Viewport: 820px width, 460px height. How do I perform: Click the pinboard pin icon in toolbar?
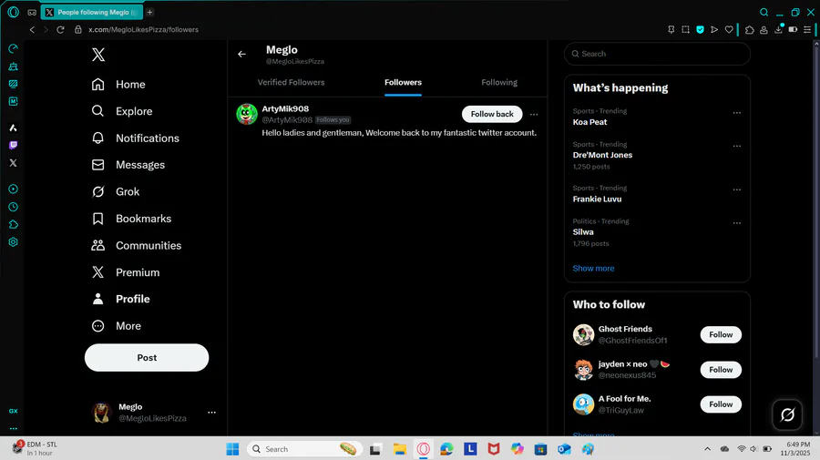tap(671, 30)
